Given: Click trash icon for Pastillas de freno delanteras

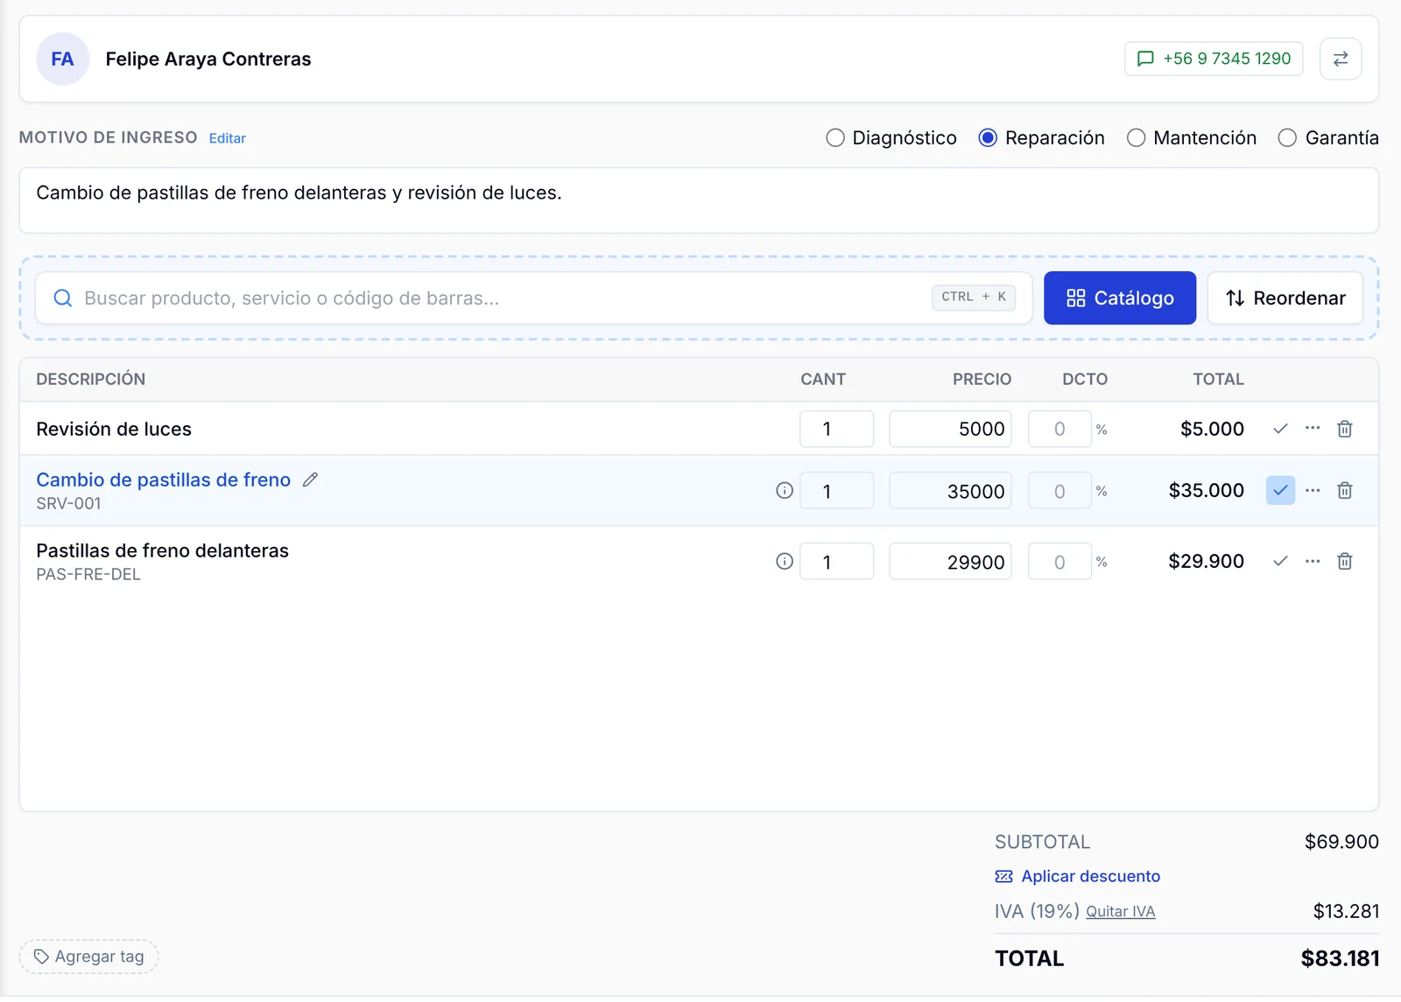Looking at the screenshot, I should click(x=1345, y=561).
